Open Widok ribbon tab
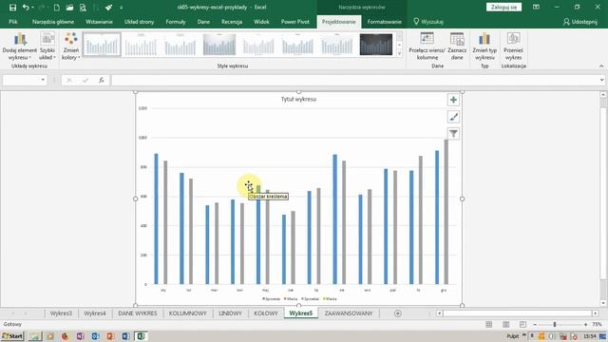Image resolution: width=608 pixels, height=342 pixels. click(262, 22)
